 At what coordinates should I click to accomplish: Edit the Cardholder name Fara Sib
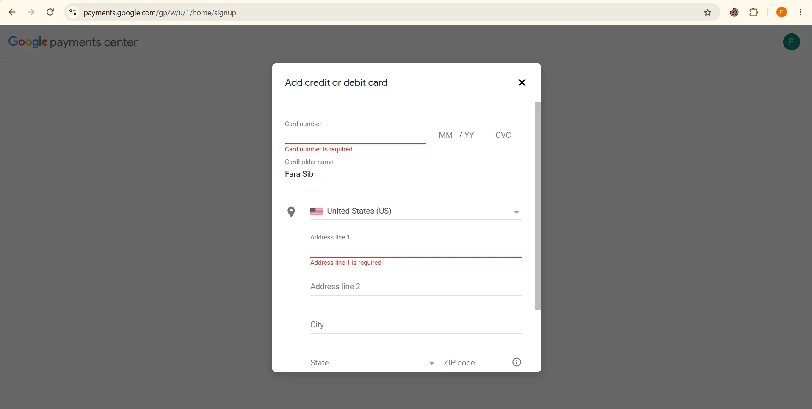tap(403, 174)
